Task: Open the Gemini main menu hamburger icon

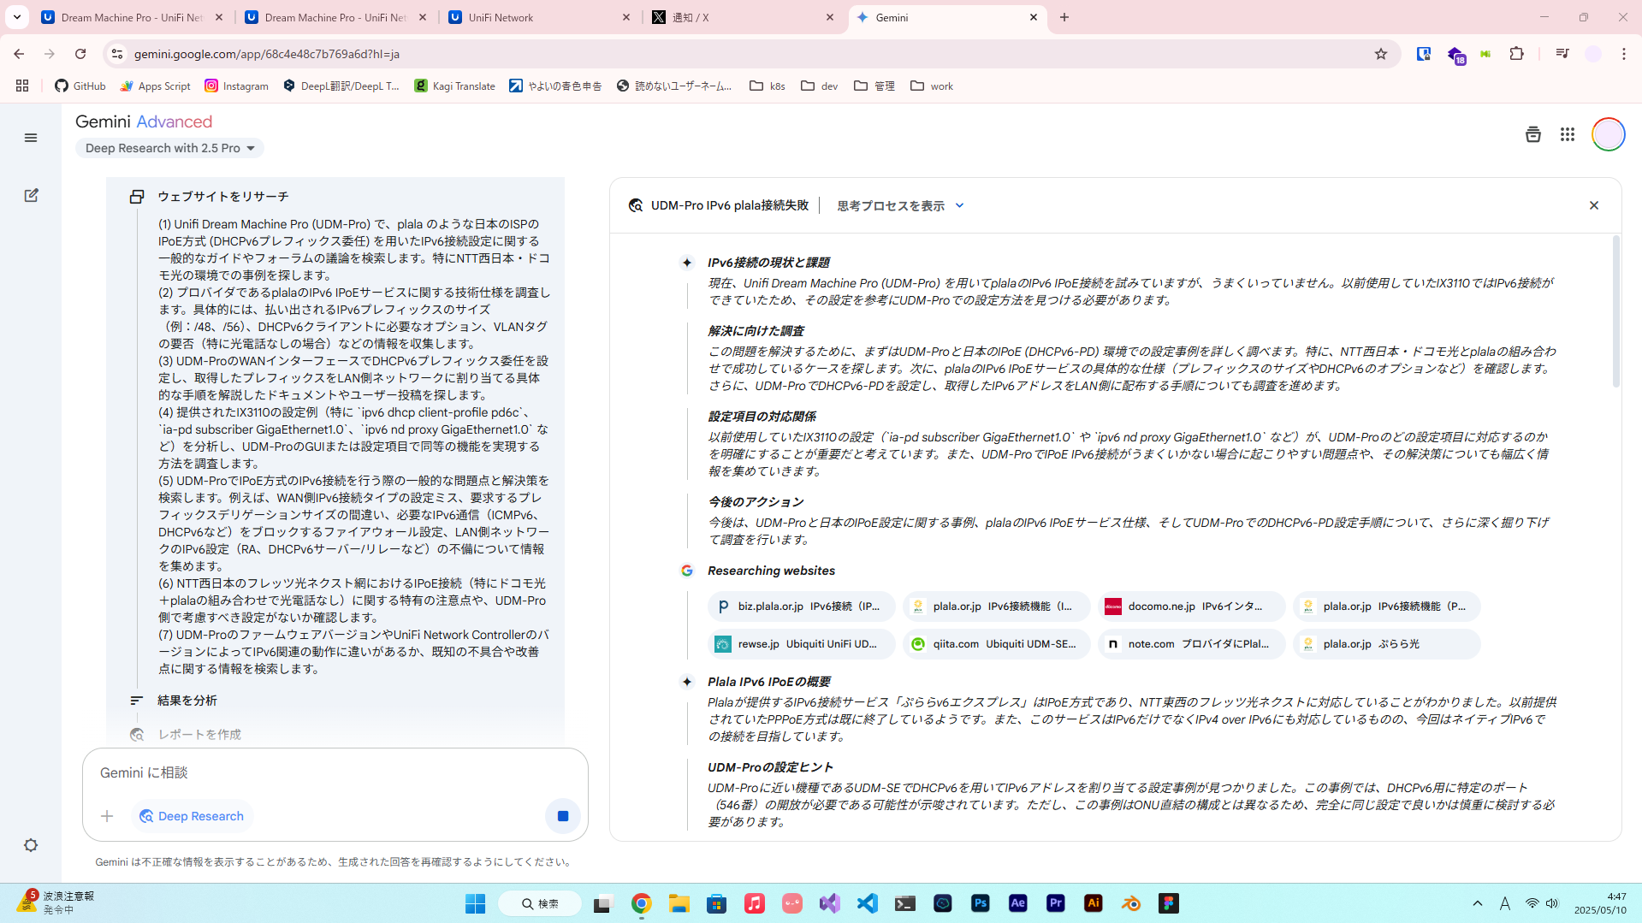Action: (x=31, y=138)
